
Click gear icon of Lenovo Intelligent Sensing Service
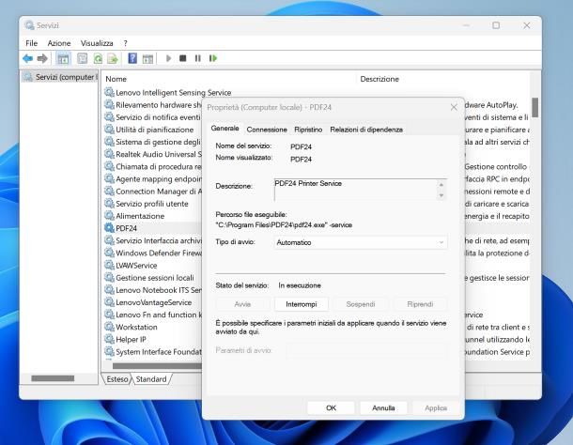[x=109, y=92]
